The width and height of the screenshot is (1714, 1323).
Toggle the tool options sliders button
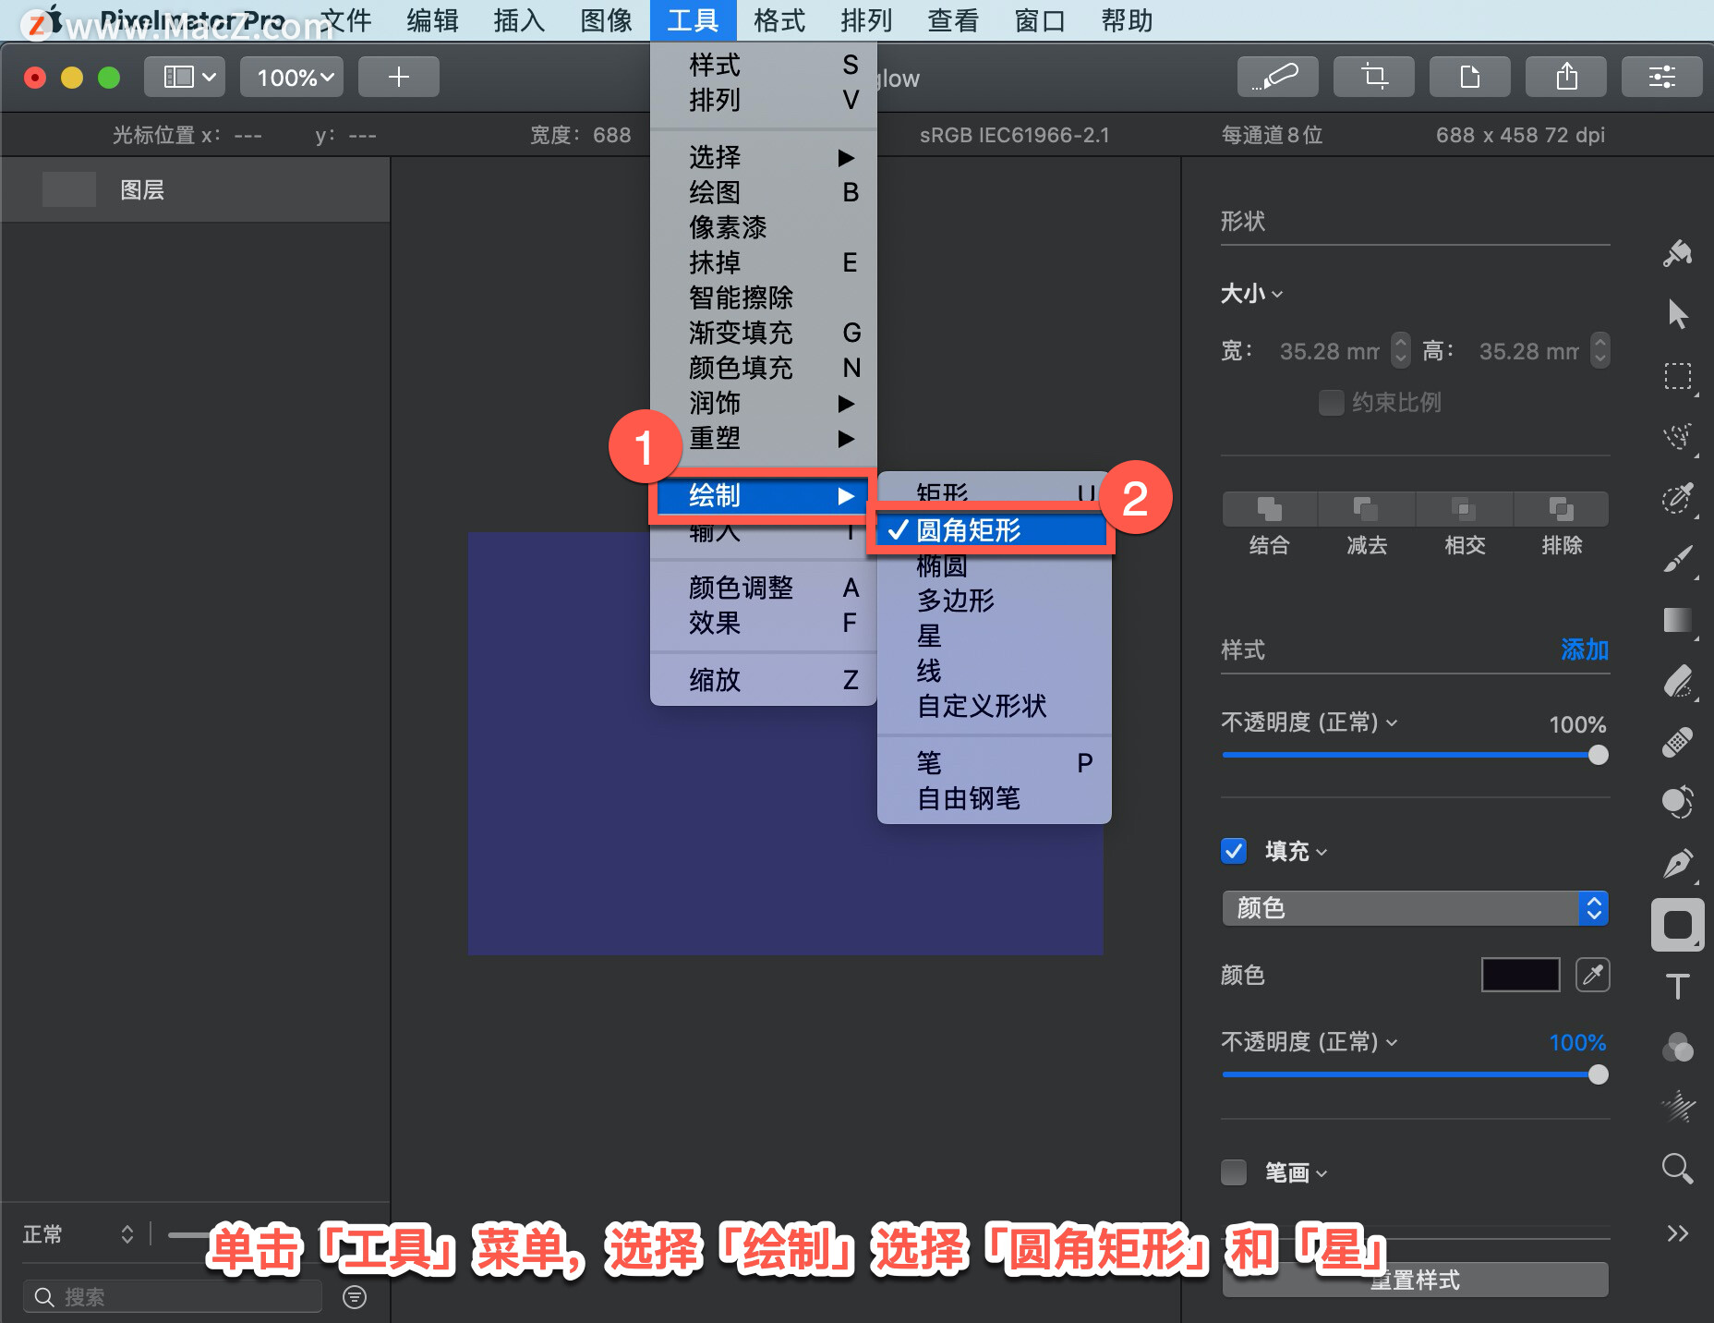click(x=1662, y=77)
